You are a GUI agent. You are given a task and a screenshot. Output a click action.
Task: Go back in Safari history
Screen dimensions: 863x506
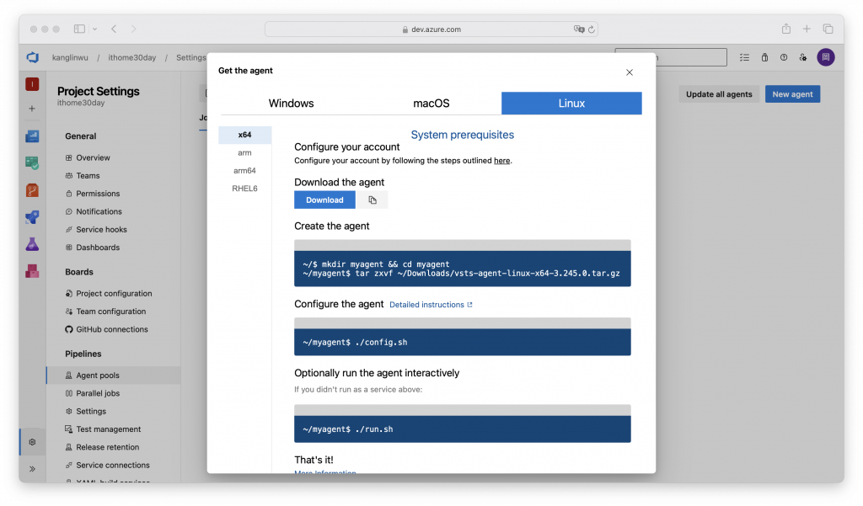click(x=114, y=29)
